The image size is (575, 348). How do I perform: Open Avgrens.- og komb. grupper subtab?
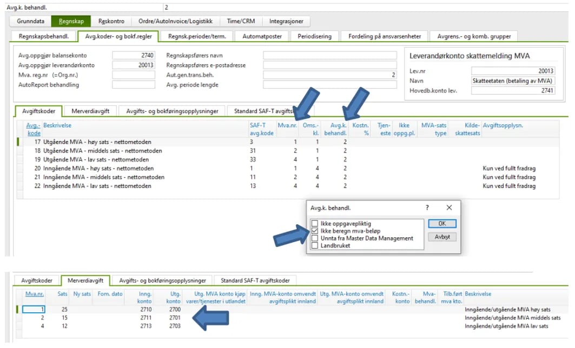pyautogui.click(x=474, y=36)
